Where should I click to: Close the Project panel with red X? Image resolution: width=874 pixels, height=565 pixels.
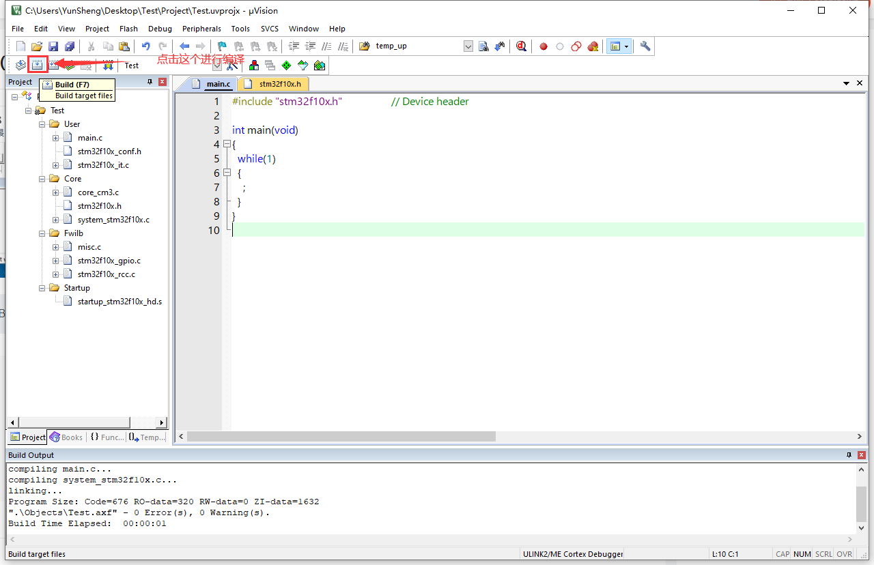pos(163,82)
